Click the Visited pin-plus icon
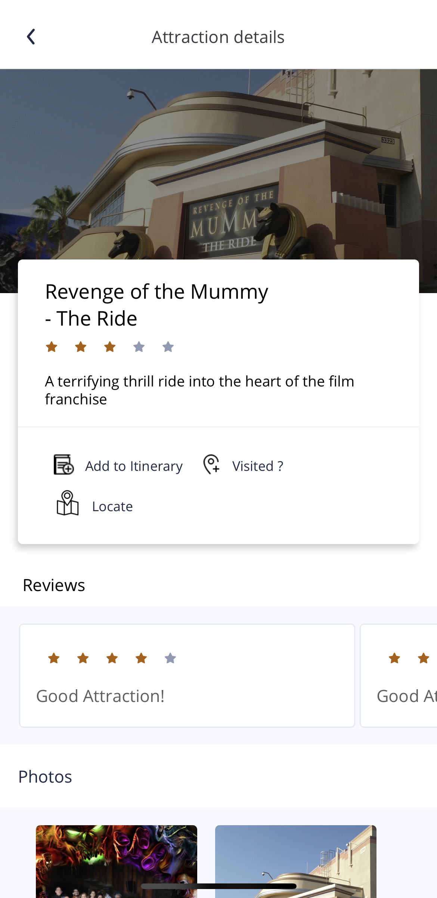The width and height of the screenshot is (437, 898). coord(211,464)
